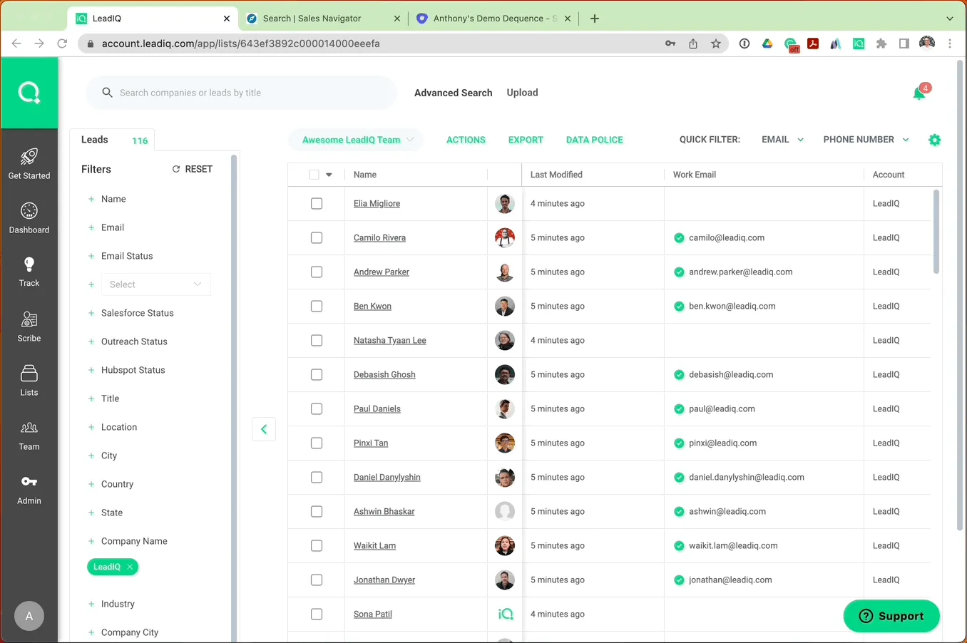The image size is (967, 643).
Task: Tick the checkbox beside Paul Daniels
Action: (x=317, y=409)
